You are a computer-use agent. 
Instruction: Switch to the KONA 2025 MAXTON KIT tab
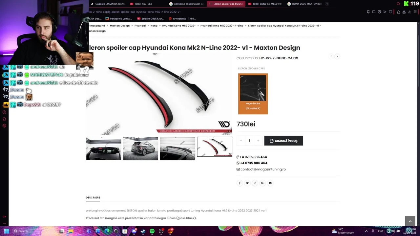coord(304,4)
